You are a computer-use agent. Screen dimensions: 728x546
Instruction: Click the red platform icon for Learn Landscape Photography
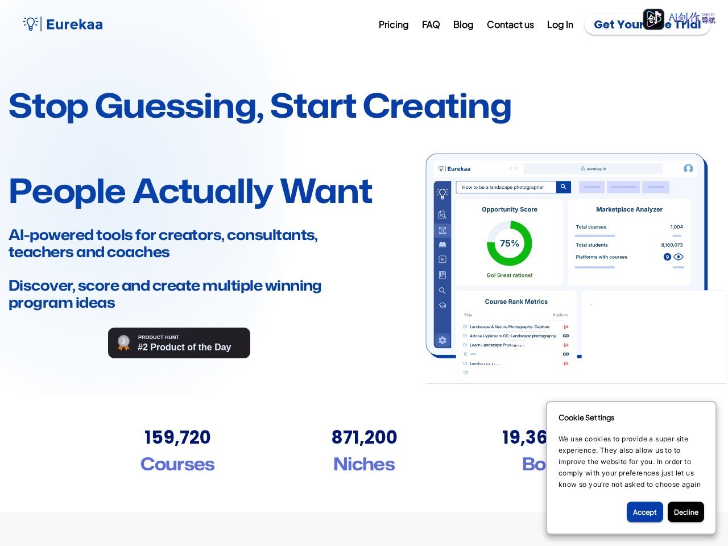point(566,345)
